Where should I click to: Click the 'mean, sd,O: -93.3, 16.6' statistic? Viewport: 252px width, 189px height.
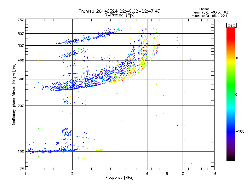point(210,12)
